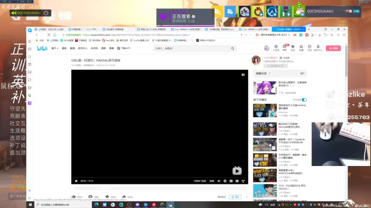This screenshot has height=208, width=371.
Task: Open the NOW直播 bookmark
Action: 67,40
